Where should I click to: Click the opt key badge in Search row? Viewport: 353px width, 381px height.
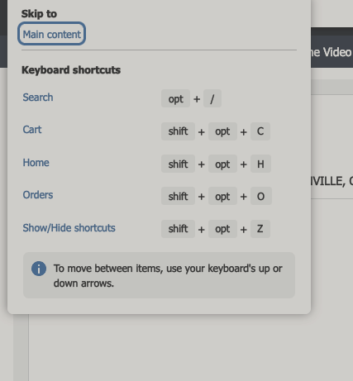175,98
